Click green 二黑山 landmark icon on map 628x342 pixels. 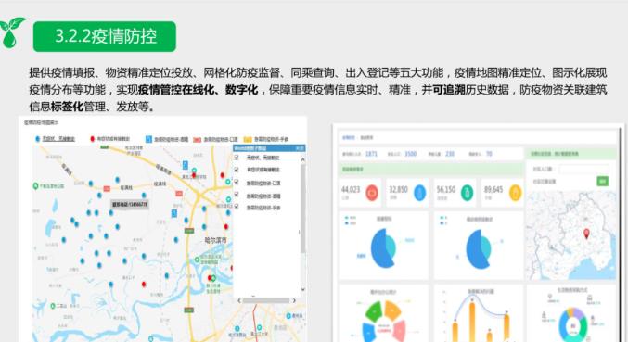[53, 306]
